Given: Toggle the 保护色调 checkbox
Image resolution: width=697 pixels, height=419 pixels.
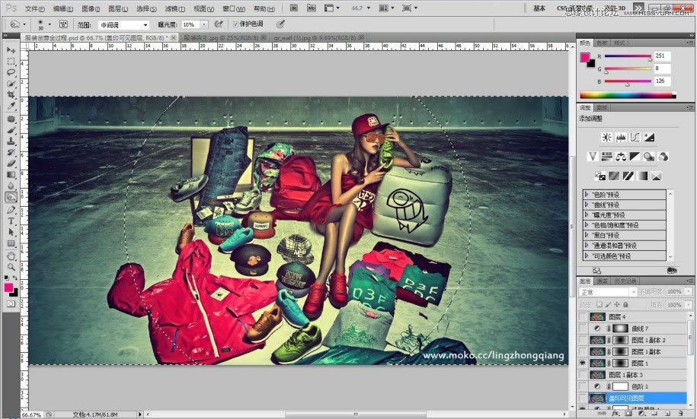Looking at the screenshot, I should point(235,24).
